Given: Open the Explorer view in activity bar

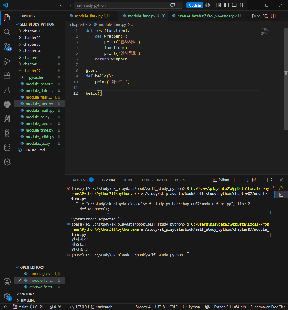Looking at the screenshot, I should point(7,18).
